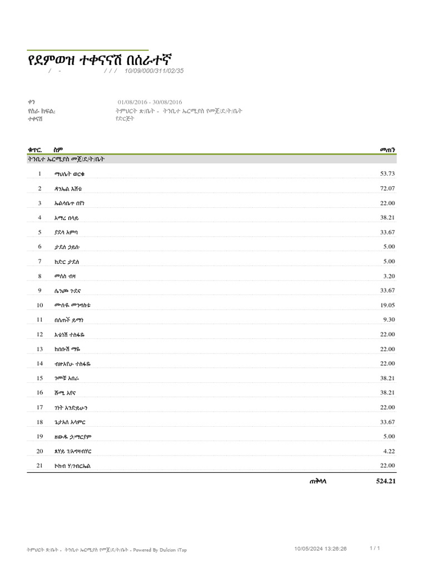Image resolution: width=427 pixels, height=569 pixels.
Task: Click the page indicator 1 / 1
Action: 375,549
